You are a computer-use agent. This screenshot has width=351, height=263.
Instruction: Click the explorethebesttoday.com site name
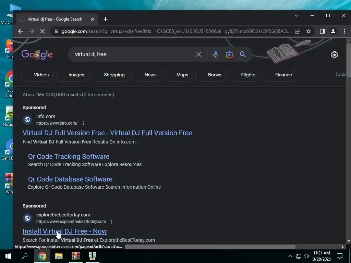click(63, 215)
